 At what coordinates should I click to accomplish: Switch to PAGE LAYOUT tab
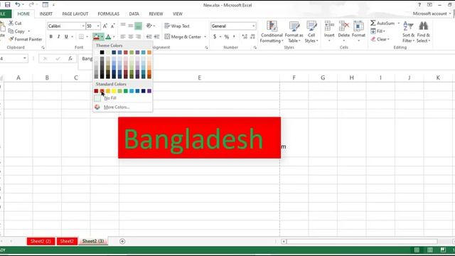[75, 14]
